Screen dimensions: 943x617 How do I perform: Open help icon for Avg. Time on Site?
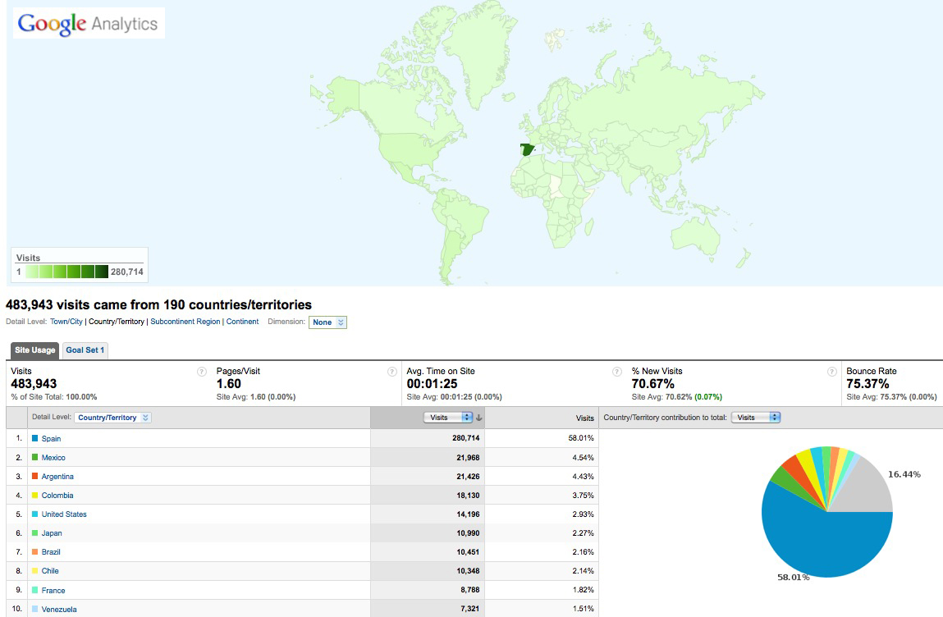616,372
